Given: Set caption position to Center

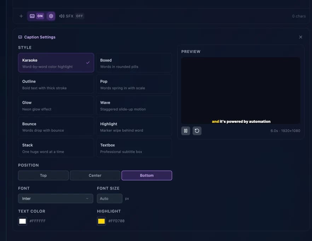Looking at the screenshot, I should point(95,175).
